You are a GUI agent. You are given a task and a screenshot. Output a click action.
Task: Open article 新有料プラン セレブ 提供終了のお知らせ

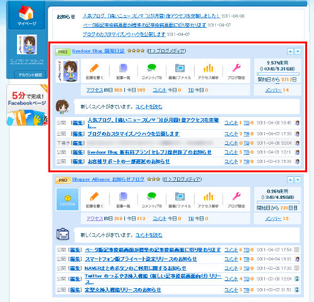(x=149, y=152)
